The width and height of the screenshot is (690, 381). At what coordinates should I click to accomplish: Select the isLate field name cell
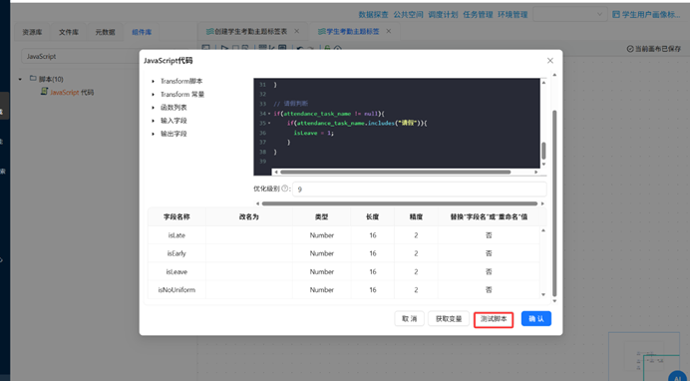(176, 235)
